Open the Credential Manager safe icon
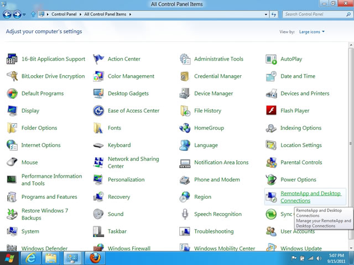The image size is (354, 265). (185, 76)
